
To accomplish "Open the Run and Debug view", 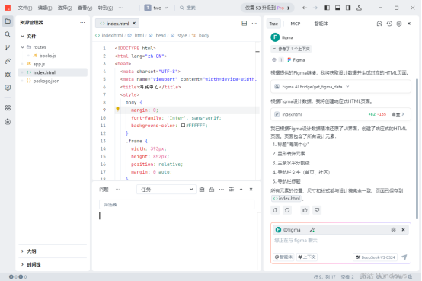I will click(8, 75).
